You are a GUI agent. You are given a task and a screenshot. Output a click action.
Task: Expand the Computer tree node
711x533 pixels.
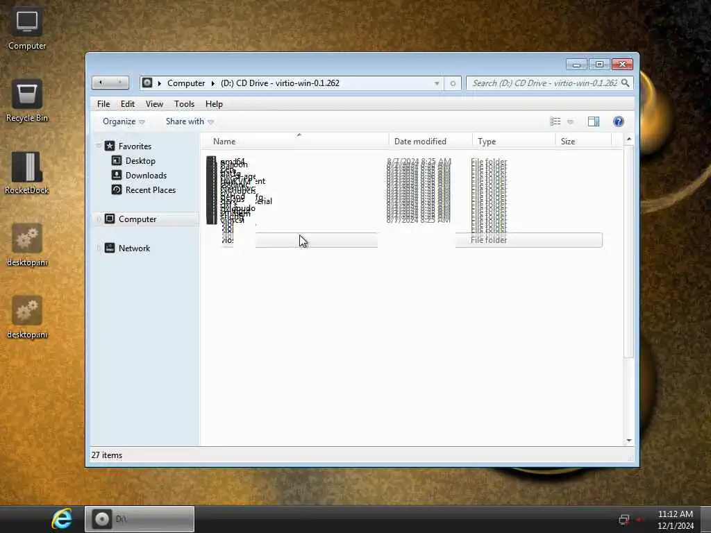coord(99,219)
